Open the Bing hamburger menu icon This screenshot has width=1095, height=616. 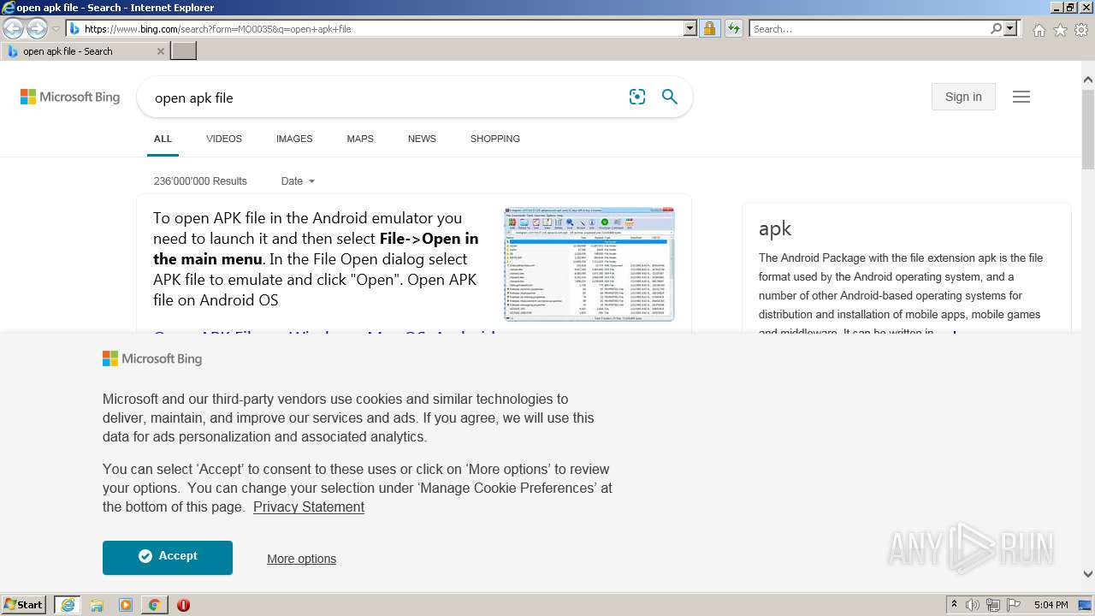(x=1021, y=97)
